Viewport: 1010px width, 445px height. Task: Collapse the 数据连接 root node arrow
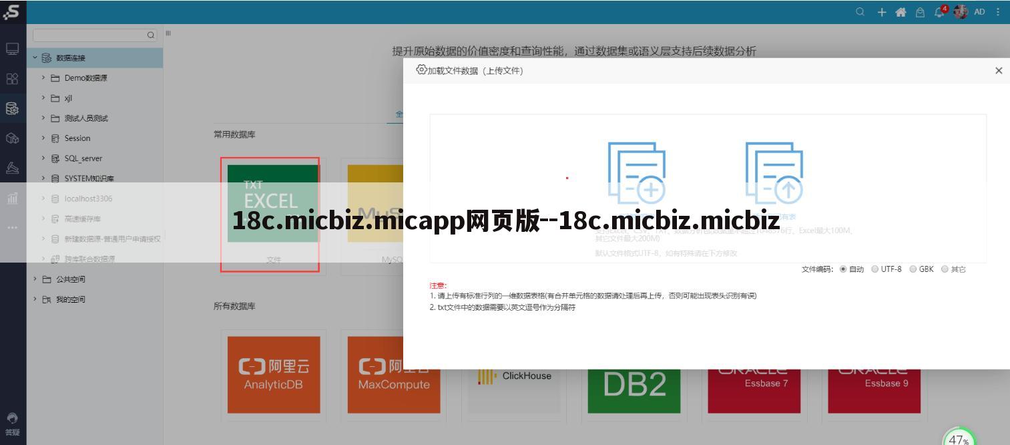coord(35,58)
